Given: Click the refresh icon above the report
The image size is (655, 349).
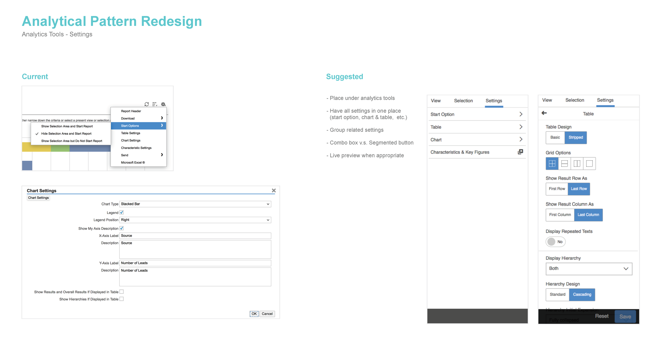Looking at the screenshot, I should pyautogui.click(x=147, y=104).
